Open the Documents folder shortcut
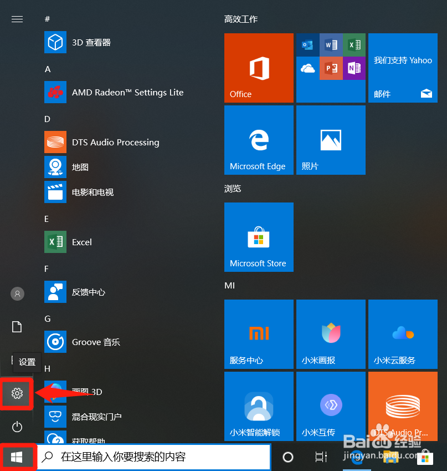The width and height of the screenshot is (447, 471). pos(17,327)
